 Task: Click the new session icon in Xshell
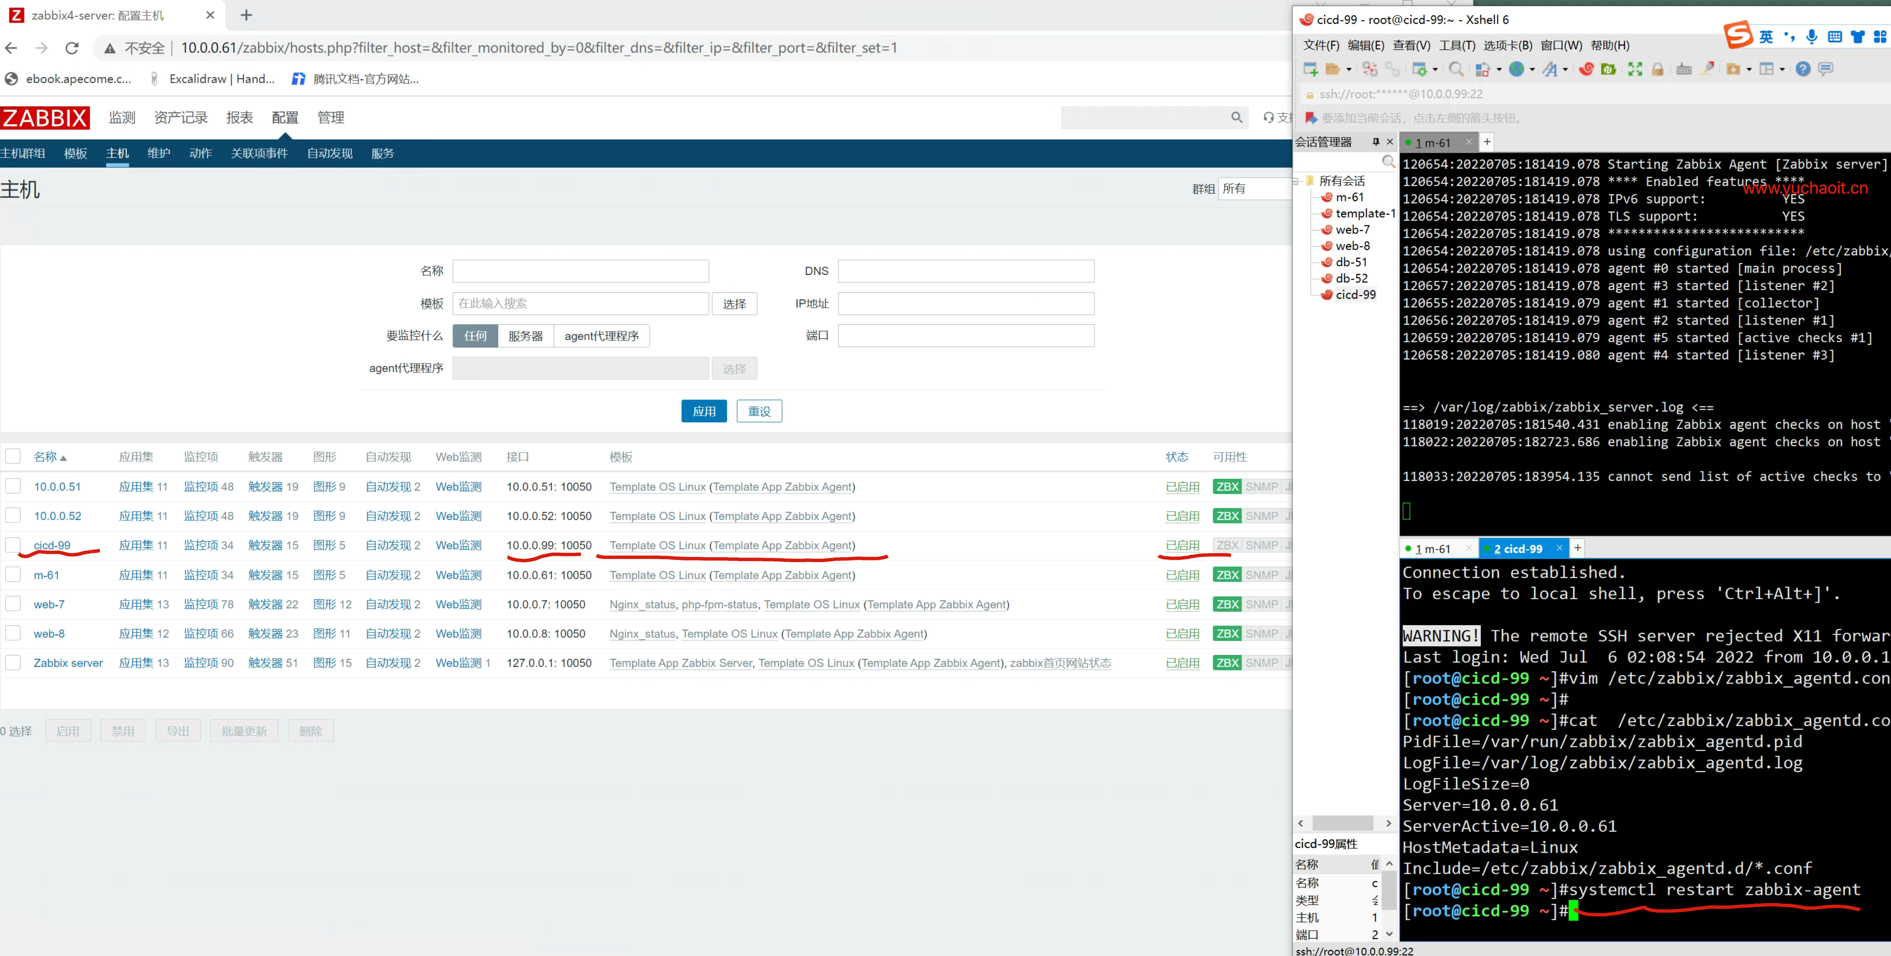click(1310, 69)
